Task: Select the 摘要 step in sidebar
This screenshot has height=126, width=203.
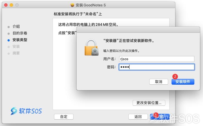Action: [16, 53]
